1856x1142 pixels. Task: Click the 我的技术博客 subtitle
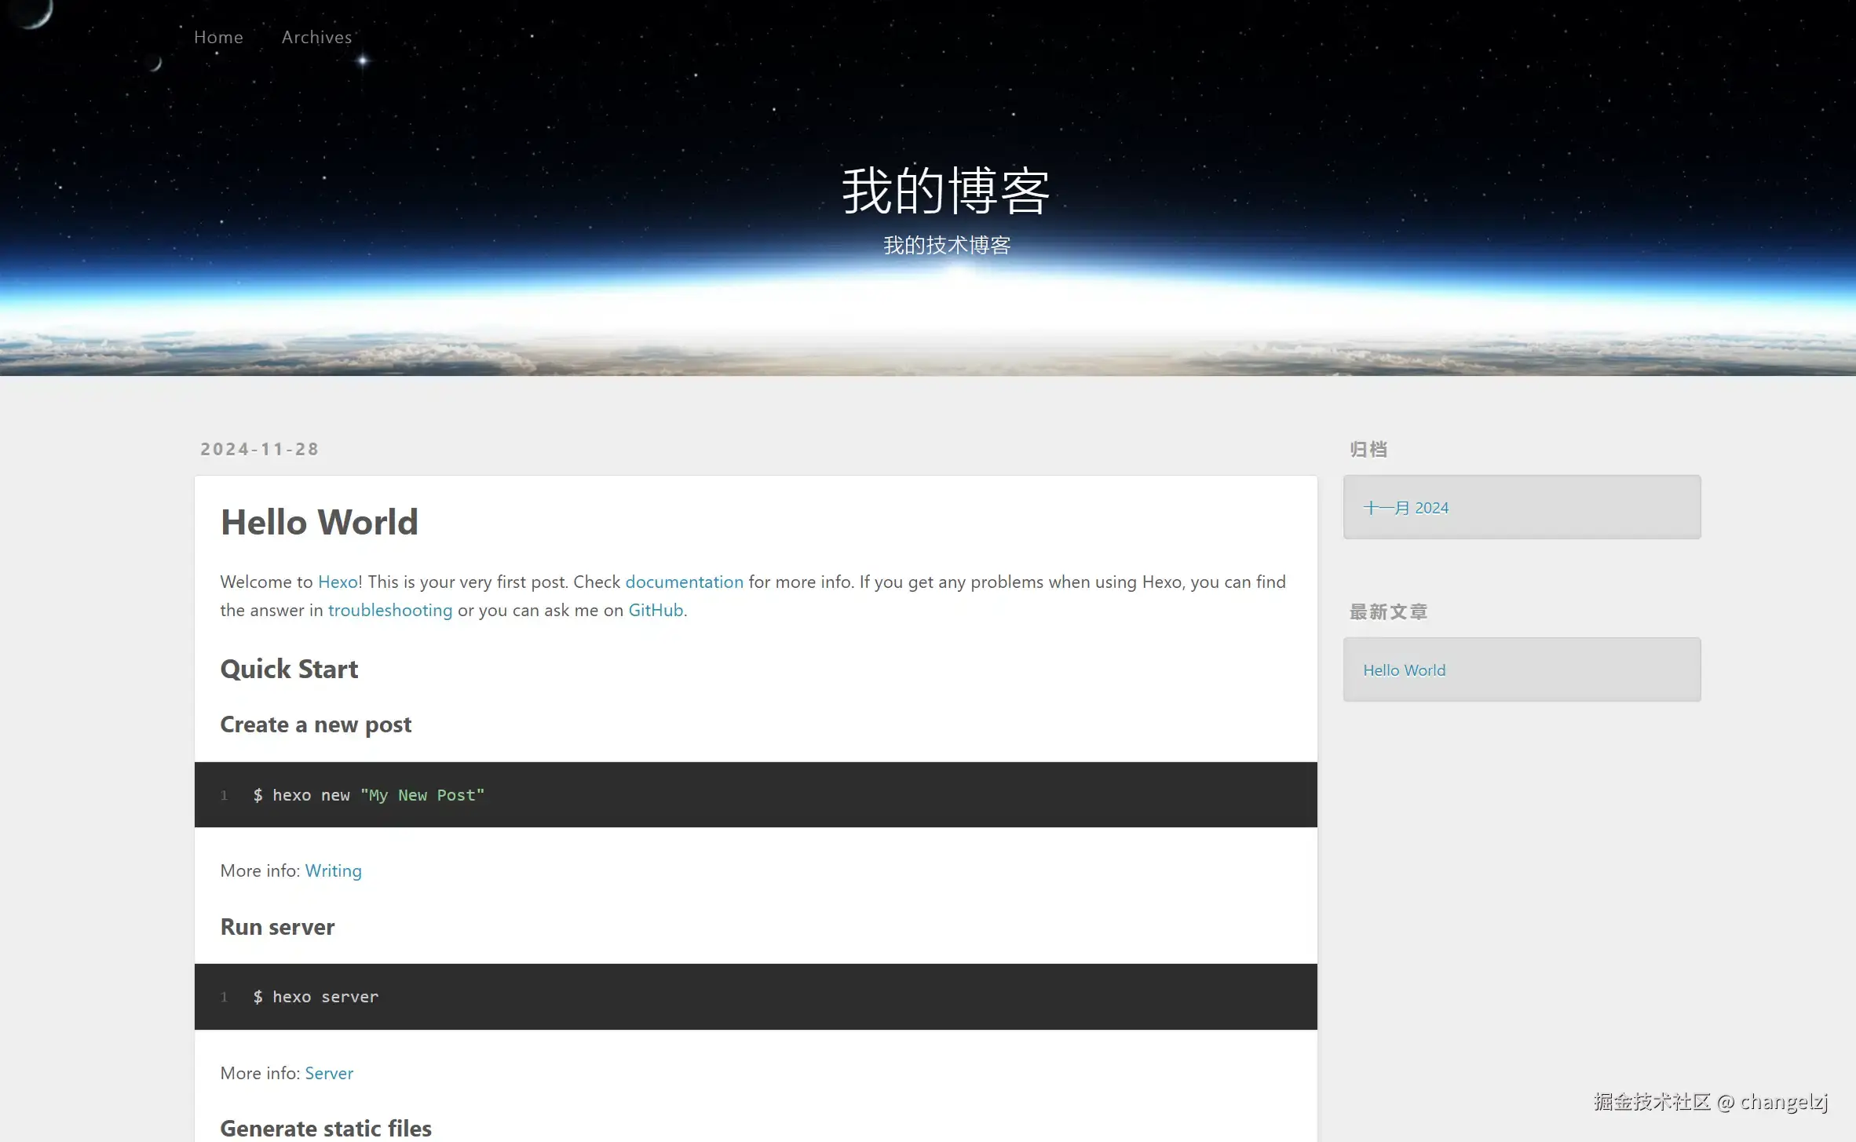coord(946,246)
